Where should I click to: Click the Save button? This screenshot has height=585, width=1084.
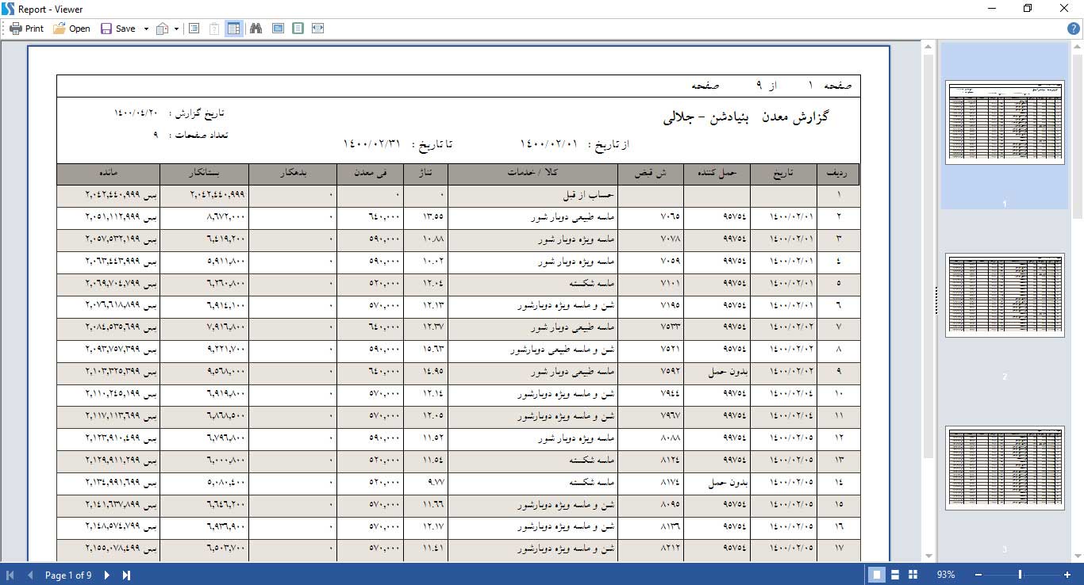(118, 29)
